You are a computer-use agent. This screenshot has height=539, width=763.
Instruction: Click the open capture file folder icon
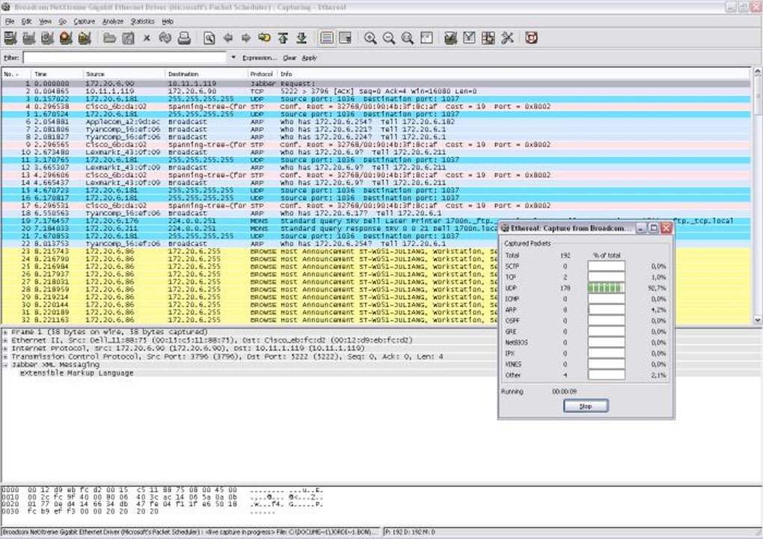pos(109,38)
